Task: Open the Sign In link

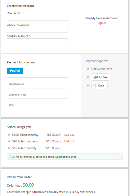Action: click(101, 23)
